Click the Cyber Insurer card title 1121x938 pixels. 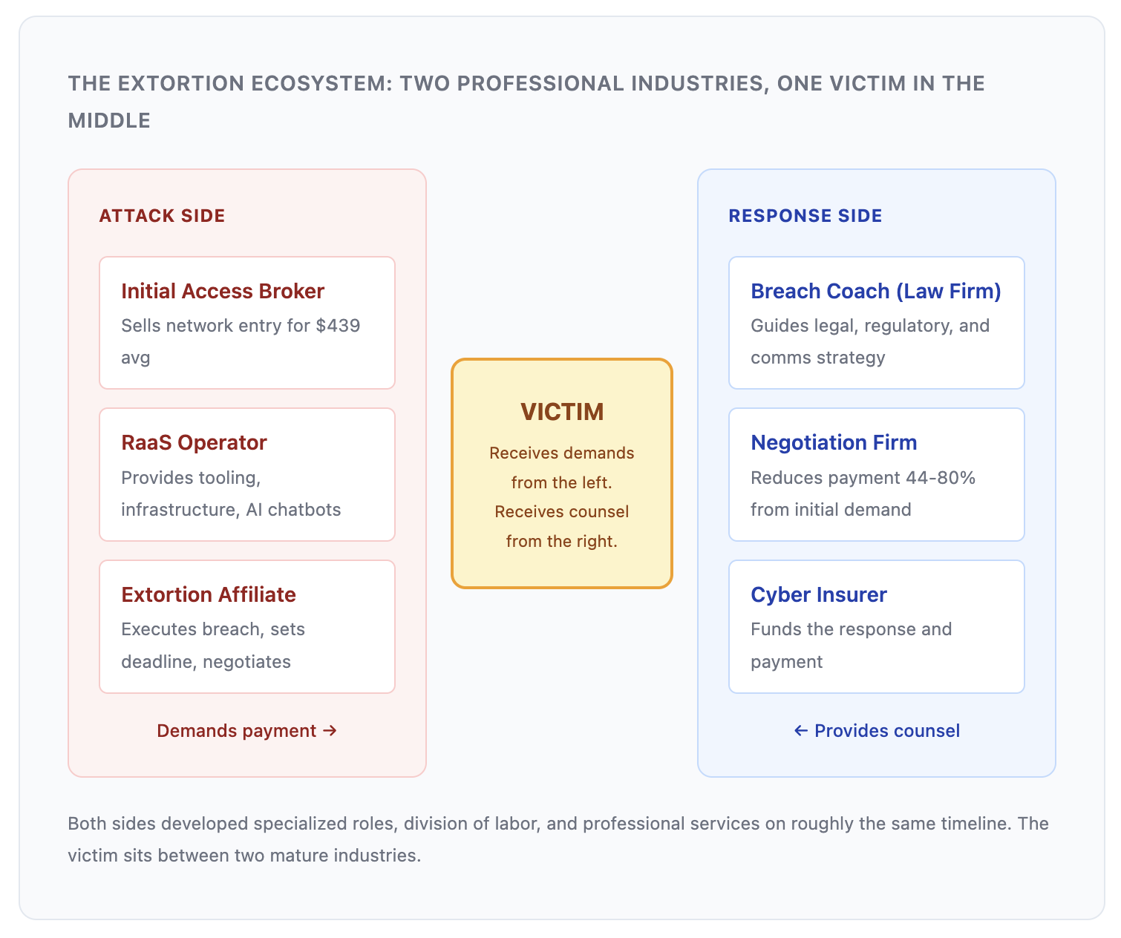point(819,594)
